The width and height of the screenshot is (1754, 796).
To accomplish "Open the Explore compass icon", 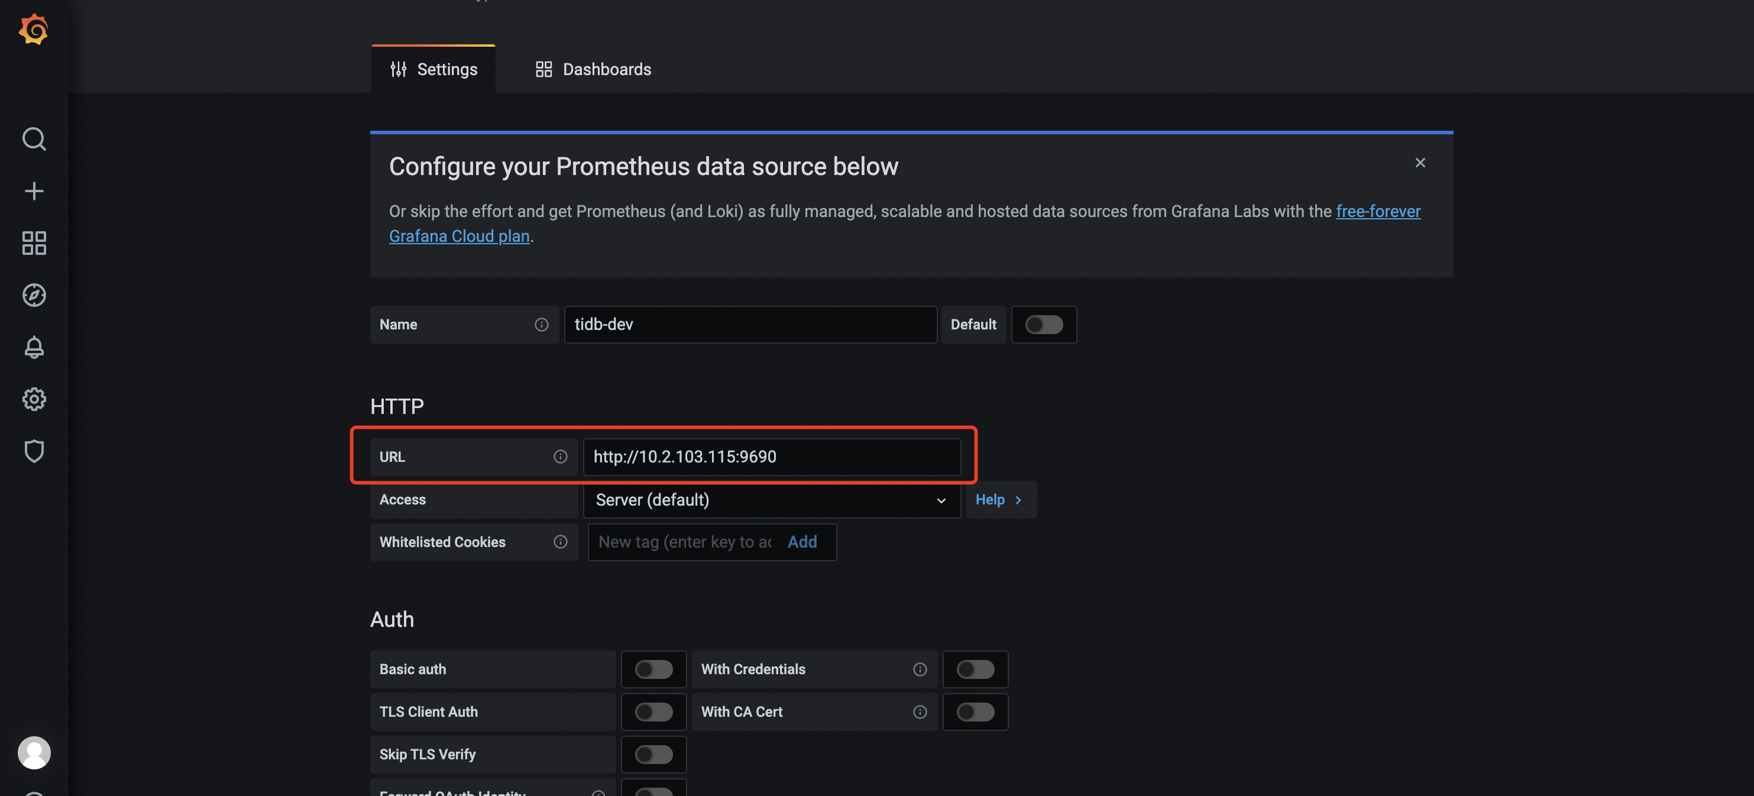I will [34, 295].
